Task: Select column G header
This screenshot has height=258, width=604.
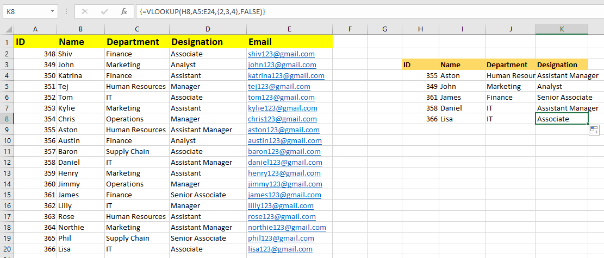Action: pyautogui.click(x=384, y=29)
